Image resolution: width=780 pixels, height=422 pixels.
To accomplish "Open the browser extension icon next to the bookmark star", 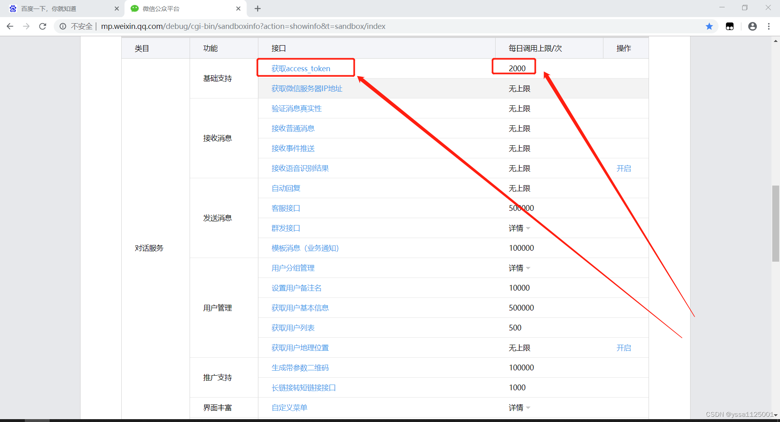I will click(730, 26).
